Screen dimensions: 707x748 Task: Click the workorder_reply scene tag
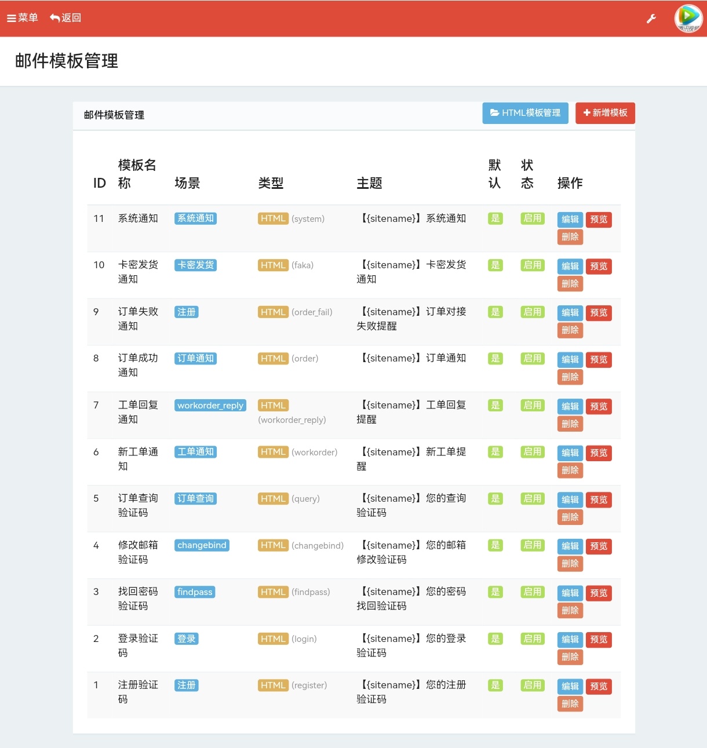pyautogui.click(x=210, y=406)
